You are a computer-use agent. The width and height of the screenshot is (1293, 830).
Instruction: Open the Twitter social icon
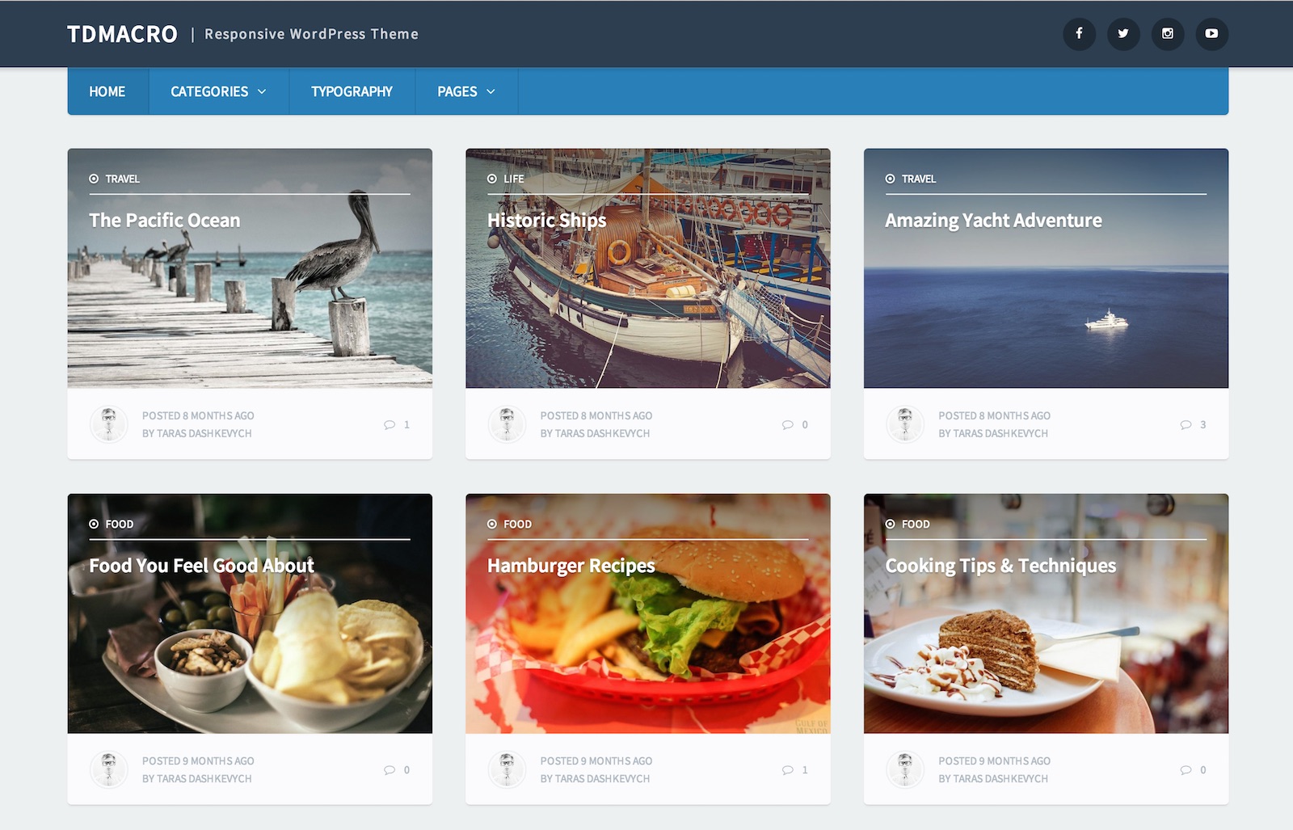pos(1123,34)
